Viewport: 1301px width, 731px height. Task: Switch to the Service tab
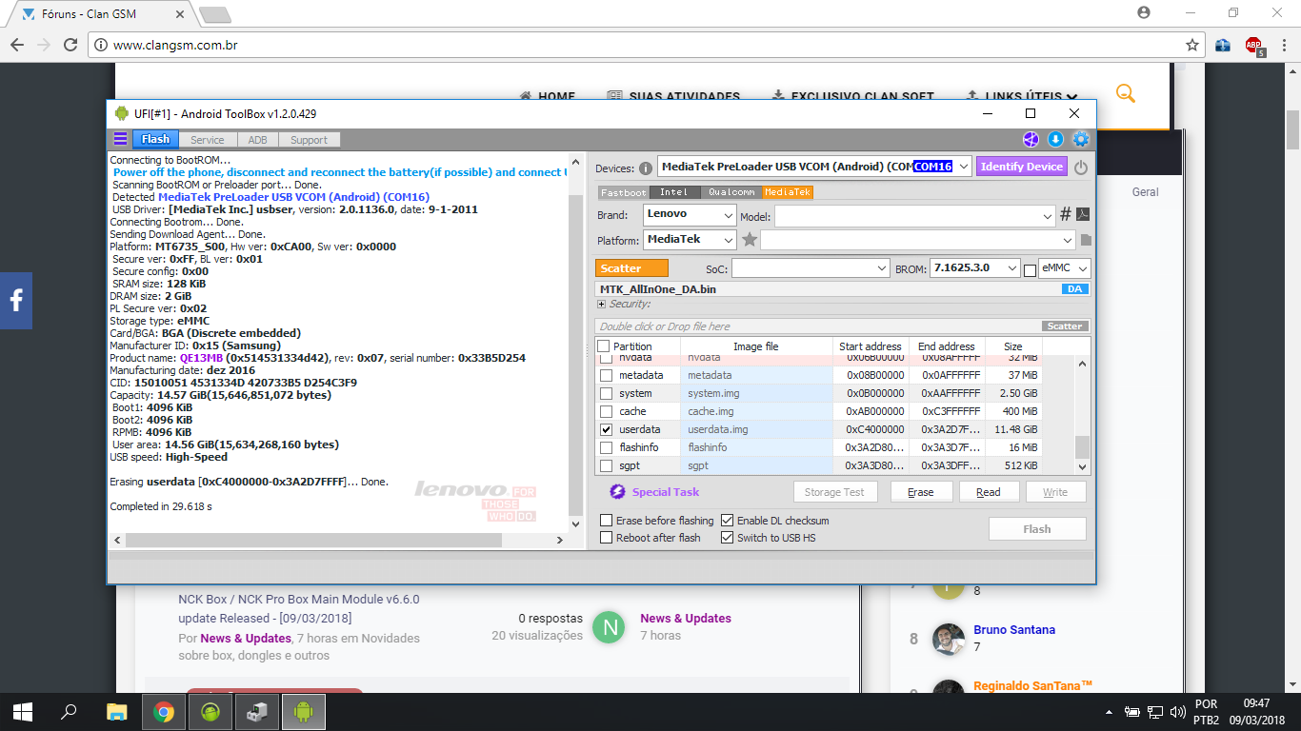[x=208, y=140]
